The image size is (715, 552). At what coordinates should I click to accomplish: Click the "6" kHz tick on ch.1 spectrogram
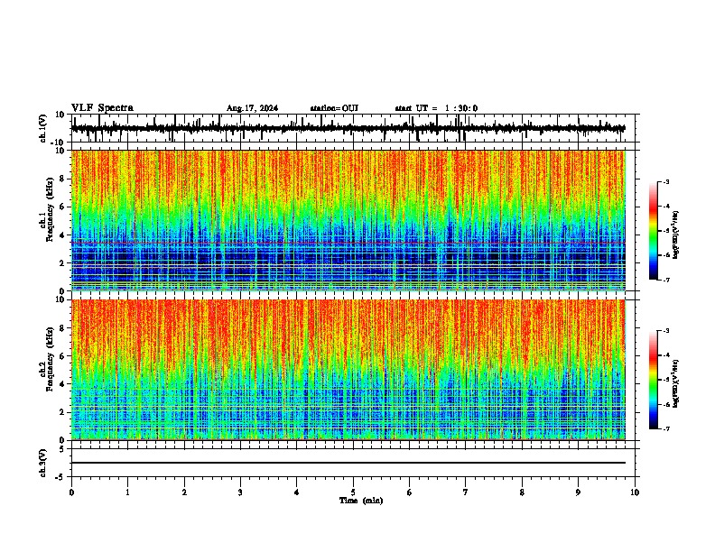63,207
